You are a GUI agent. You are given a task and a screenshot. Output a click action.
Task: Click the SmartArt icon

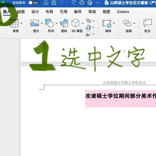pos(89,21)
